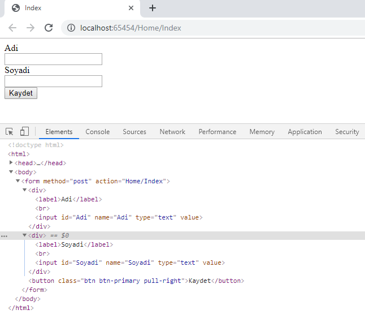Collapse the form element node
365x327 pixels.
[18, 181]
